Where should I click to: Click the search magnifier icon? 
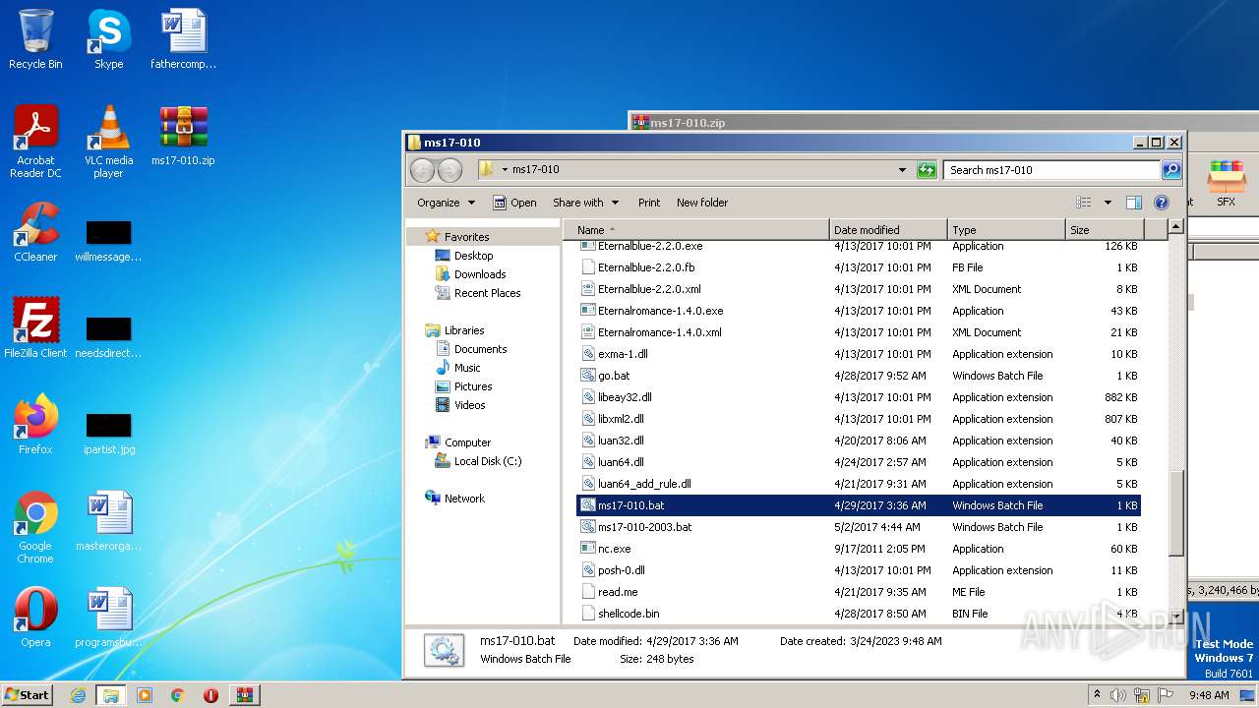click(x=1171, y=170)
